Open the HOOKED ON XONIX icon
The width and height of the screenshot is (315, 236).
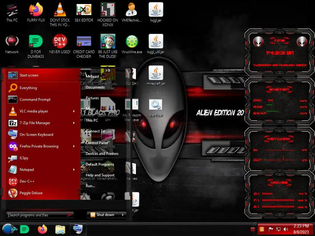tap(108, 15)
